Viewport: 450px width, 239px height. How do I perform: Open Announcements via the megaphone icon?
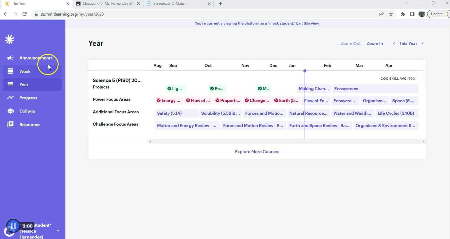(10, 58)
